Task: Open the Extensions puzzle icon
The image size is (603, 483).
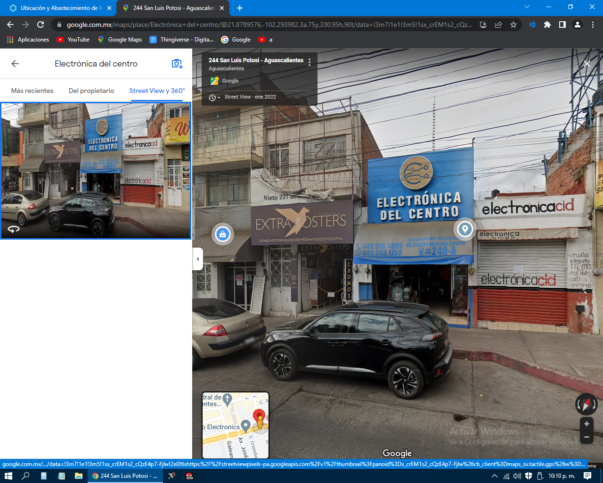Action: click(x=547, y=25)
